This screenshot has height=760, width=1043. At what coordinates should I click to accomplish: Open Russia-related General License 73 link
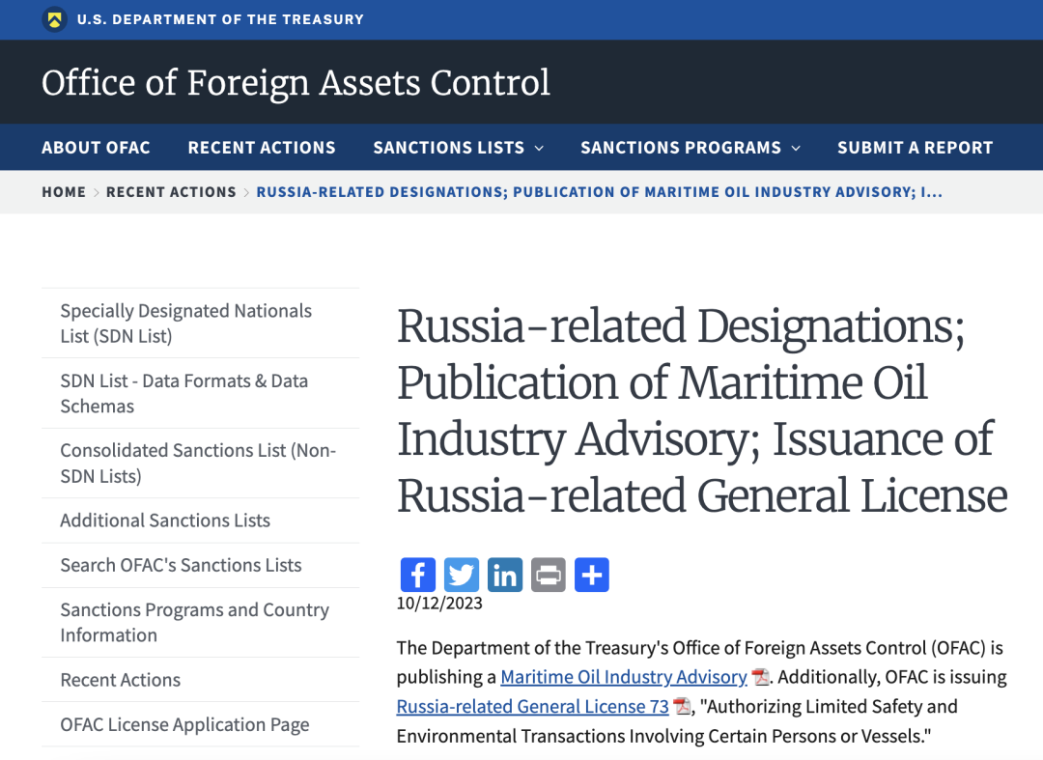coord(533,706)
